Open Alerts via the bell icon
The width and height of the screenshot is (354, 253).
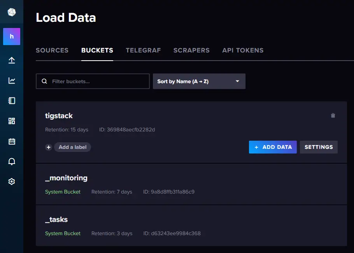click(x=12, y=161)
